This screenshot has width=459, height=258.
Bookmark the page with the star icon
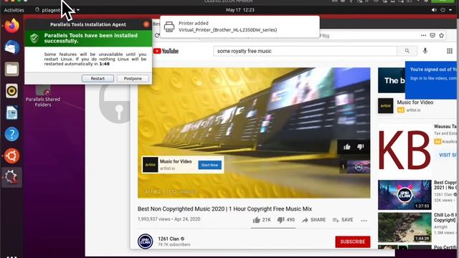coord(442,35)
